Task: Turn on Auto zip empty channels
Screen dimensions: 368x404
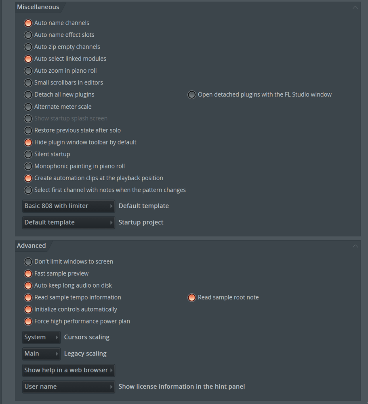Action: [28, 47]
